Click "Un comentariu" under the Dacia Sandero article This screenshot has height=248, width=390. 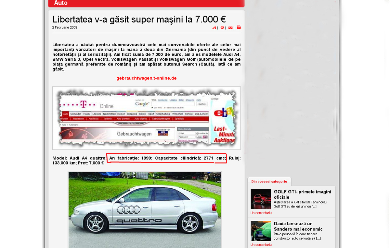pos(261,245)
